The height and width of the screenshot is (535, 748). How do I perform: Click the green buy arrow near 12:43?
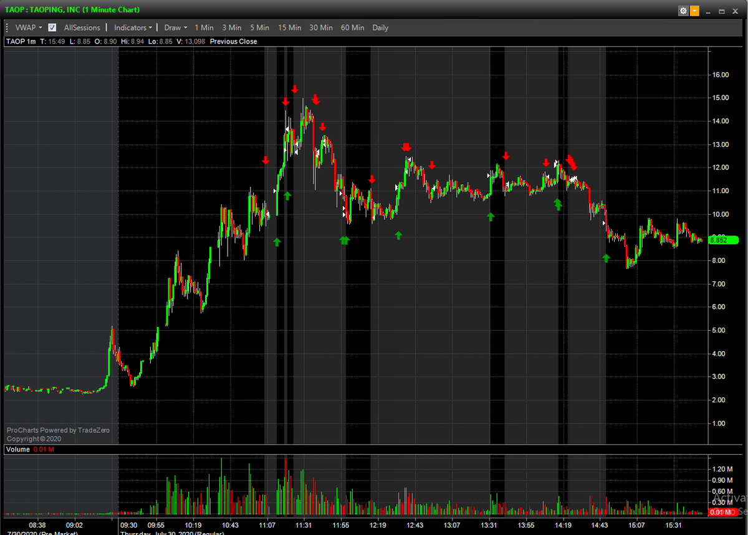pos(398,235)
